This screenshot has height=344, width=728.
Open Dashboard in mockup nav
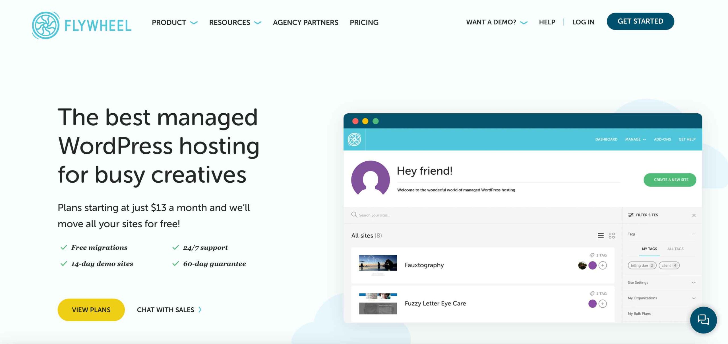click(606, 139)
